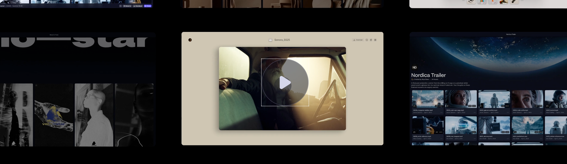Viewport: 567px width, 164px height.
Task: Open NX14_battlefront.mov thumbnail
Action: [x=527, y=125]
